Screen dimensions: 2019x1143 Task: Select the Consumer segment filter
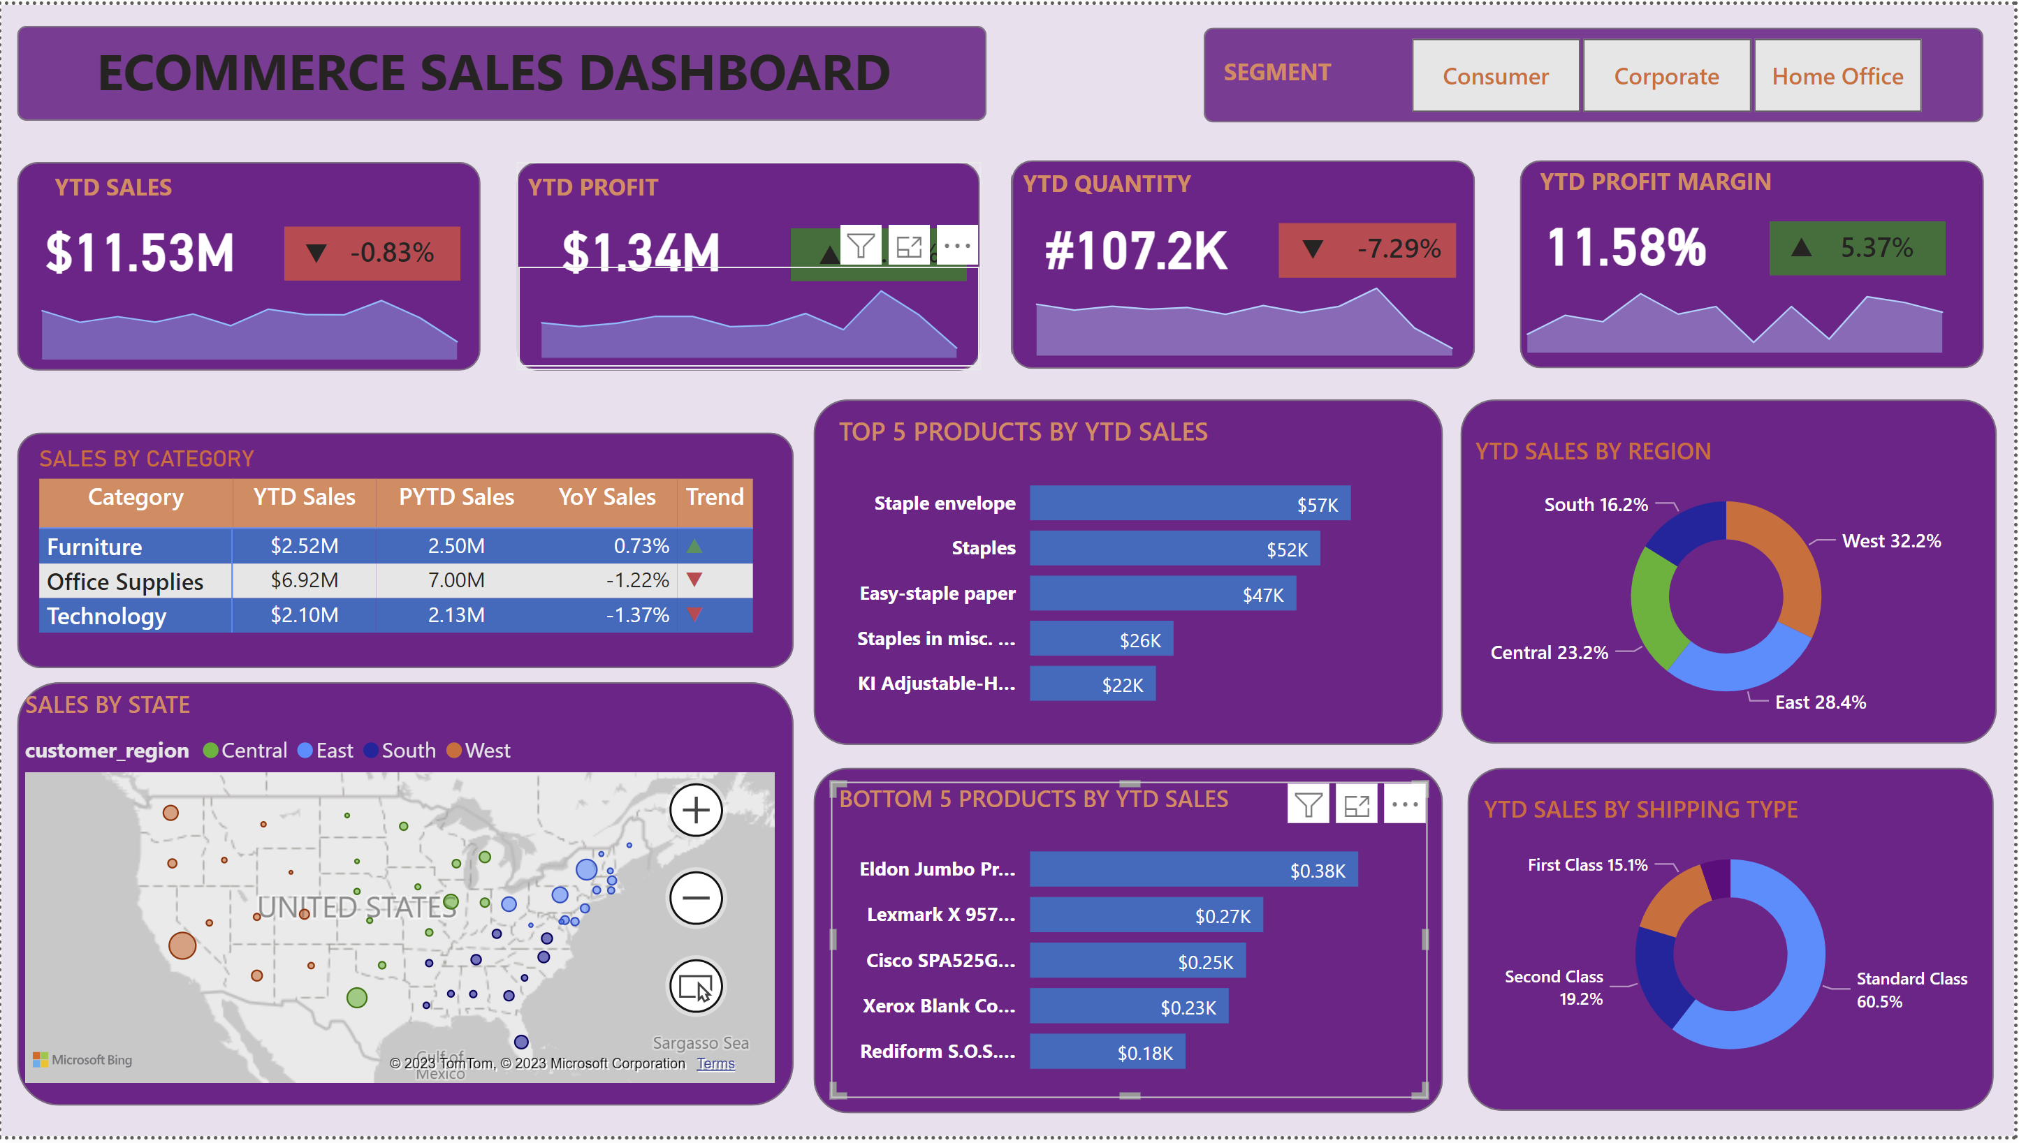click(1494, 75)
